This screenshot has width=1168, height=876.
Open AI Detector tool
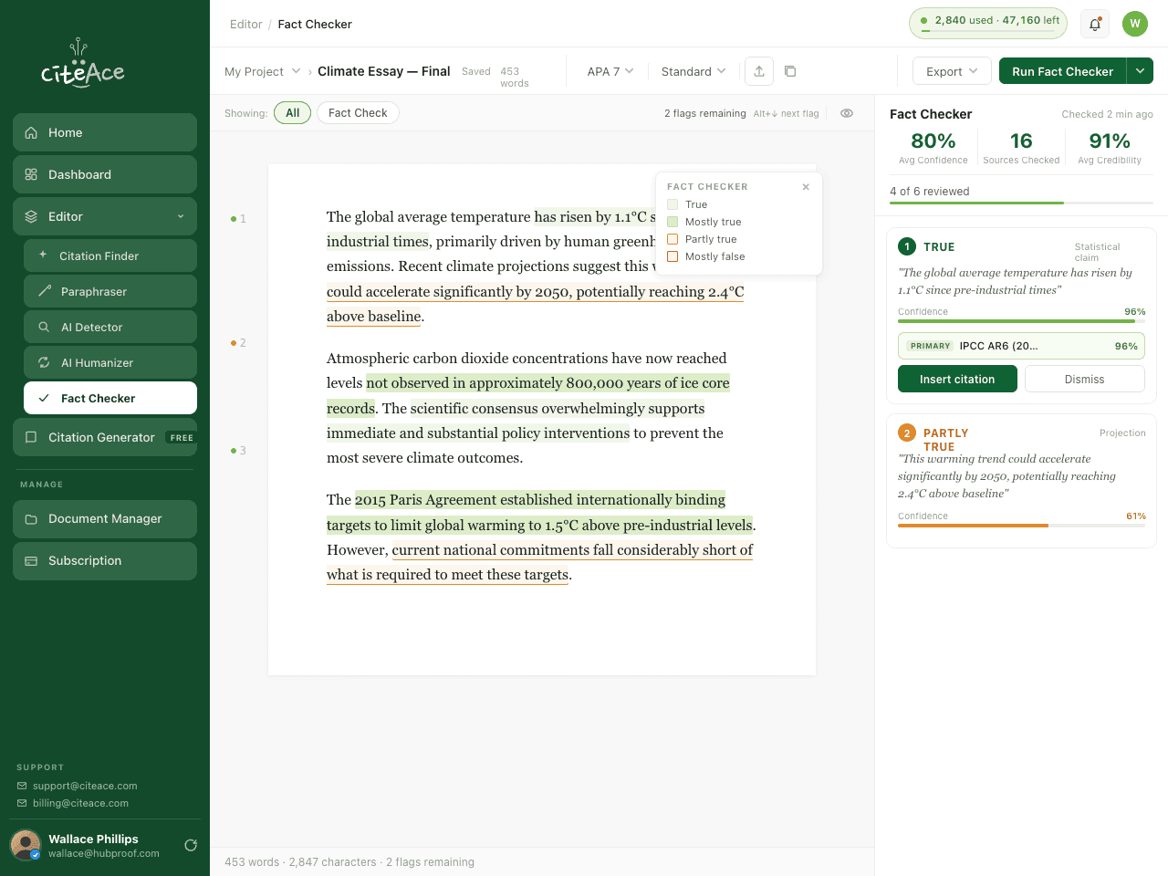110,327
